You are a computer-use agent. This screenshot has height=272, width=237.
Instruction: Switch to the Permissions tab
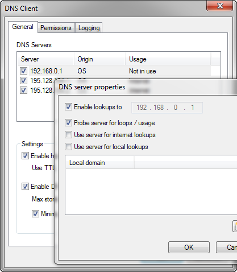point(56,28)
